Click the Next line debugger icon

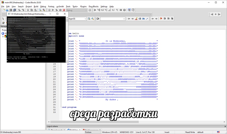[x=102, y=10]
